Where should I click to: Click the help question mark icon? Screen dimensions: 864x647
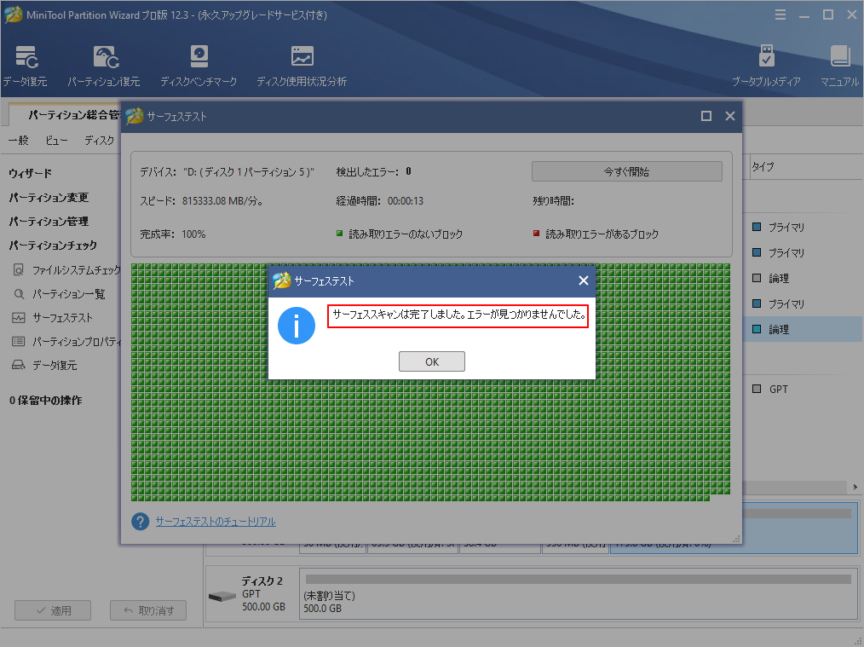point(140,522)
